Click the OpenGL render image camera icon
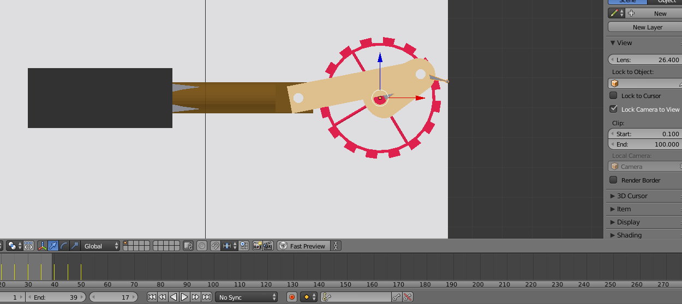Screen dimensions: 682x304 pyautogui.click(x=257, y=246)
